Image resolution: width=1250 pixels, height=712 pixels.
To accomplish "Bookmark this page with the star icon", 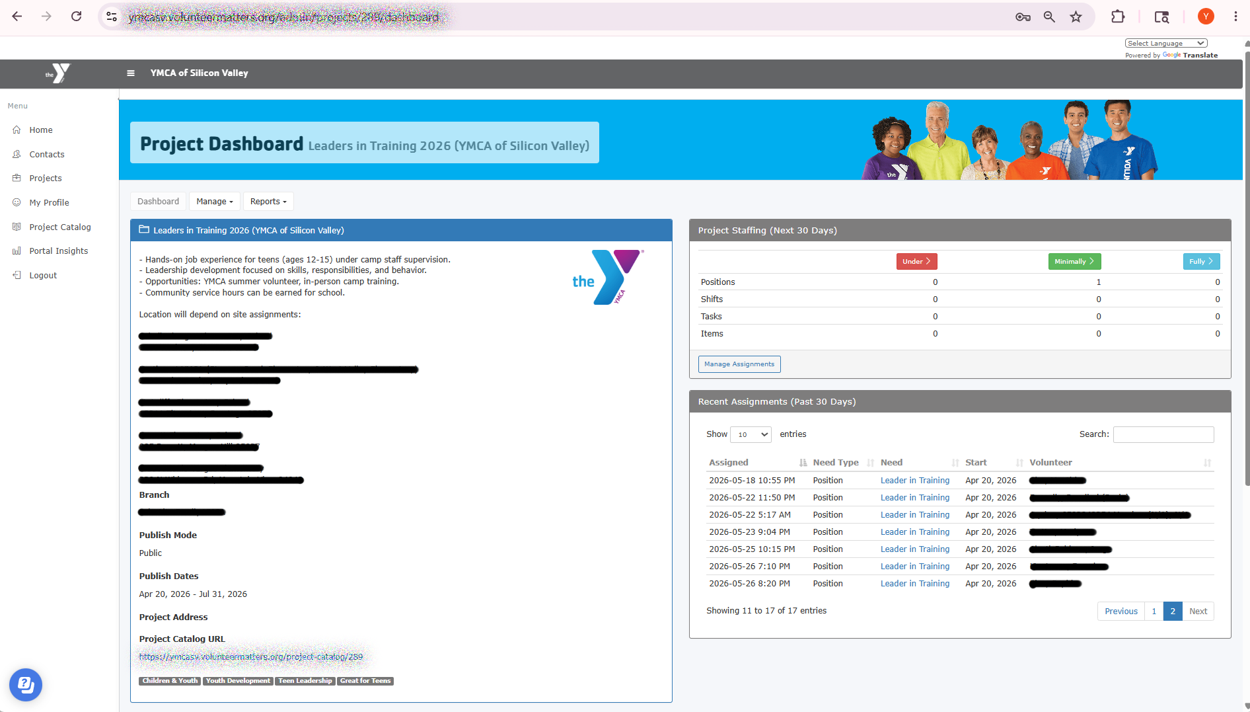I will coord(1076,17).
